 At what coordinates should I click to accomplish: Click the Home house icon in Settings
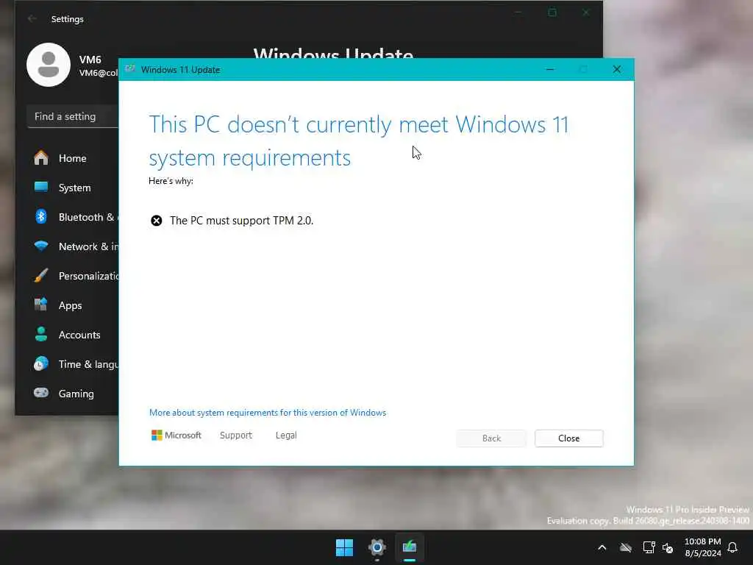(41, 157)
